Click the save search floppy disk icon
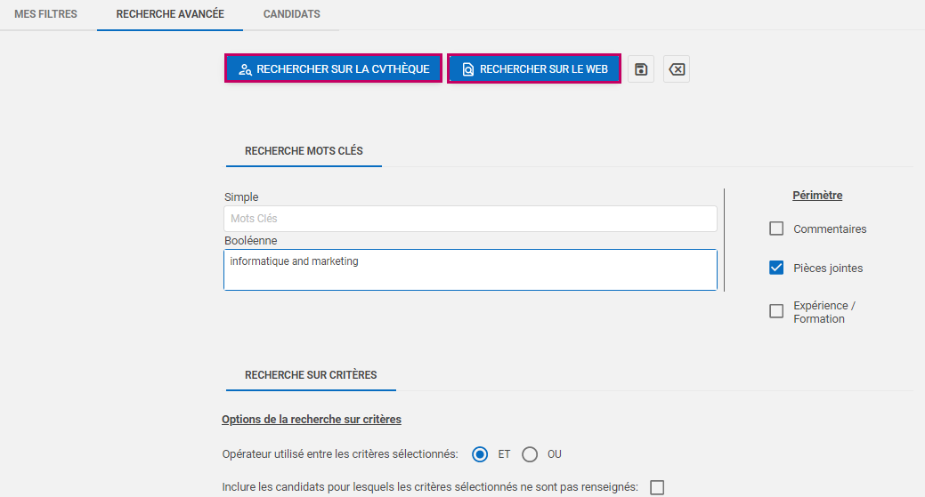Viewport: 925px width, 497px height. (641, 69)
